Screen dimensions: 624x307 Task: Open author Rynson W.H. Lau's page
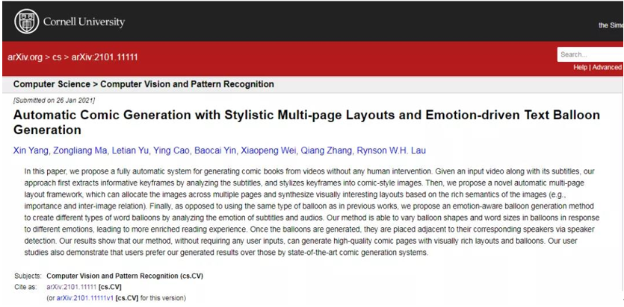[391, 151]
